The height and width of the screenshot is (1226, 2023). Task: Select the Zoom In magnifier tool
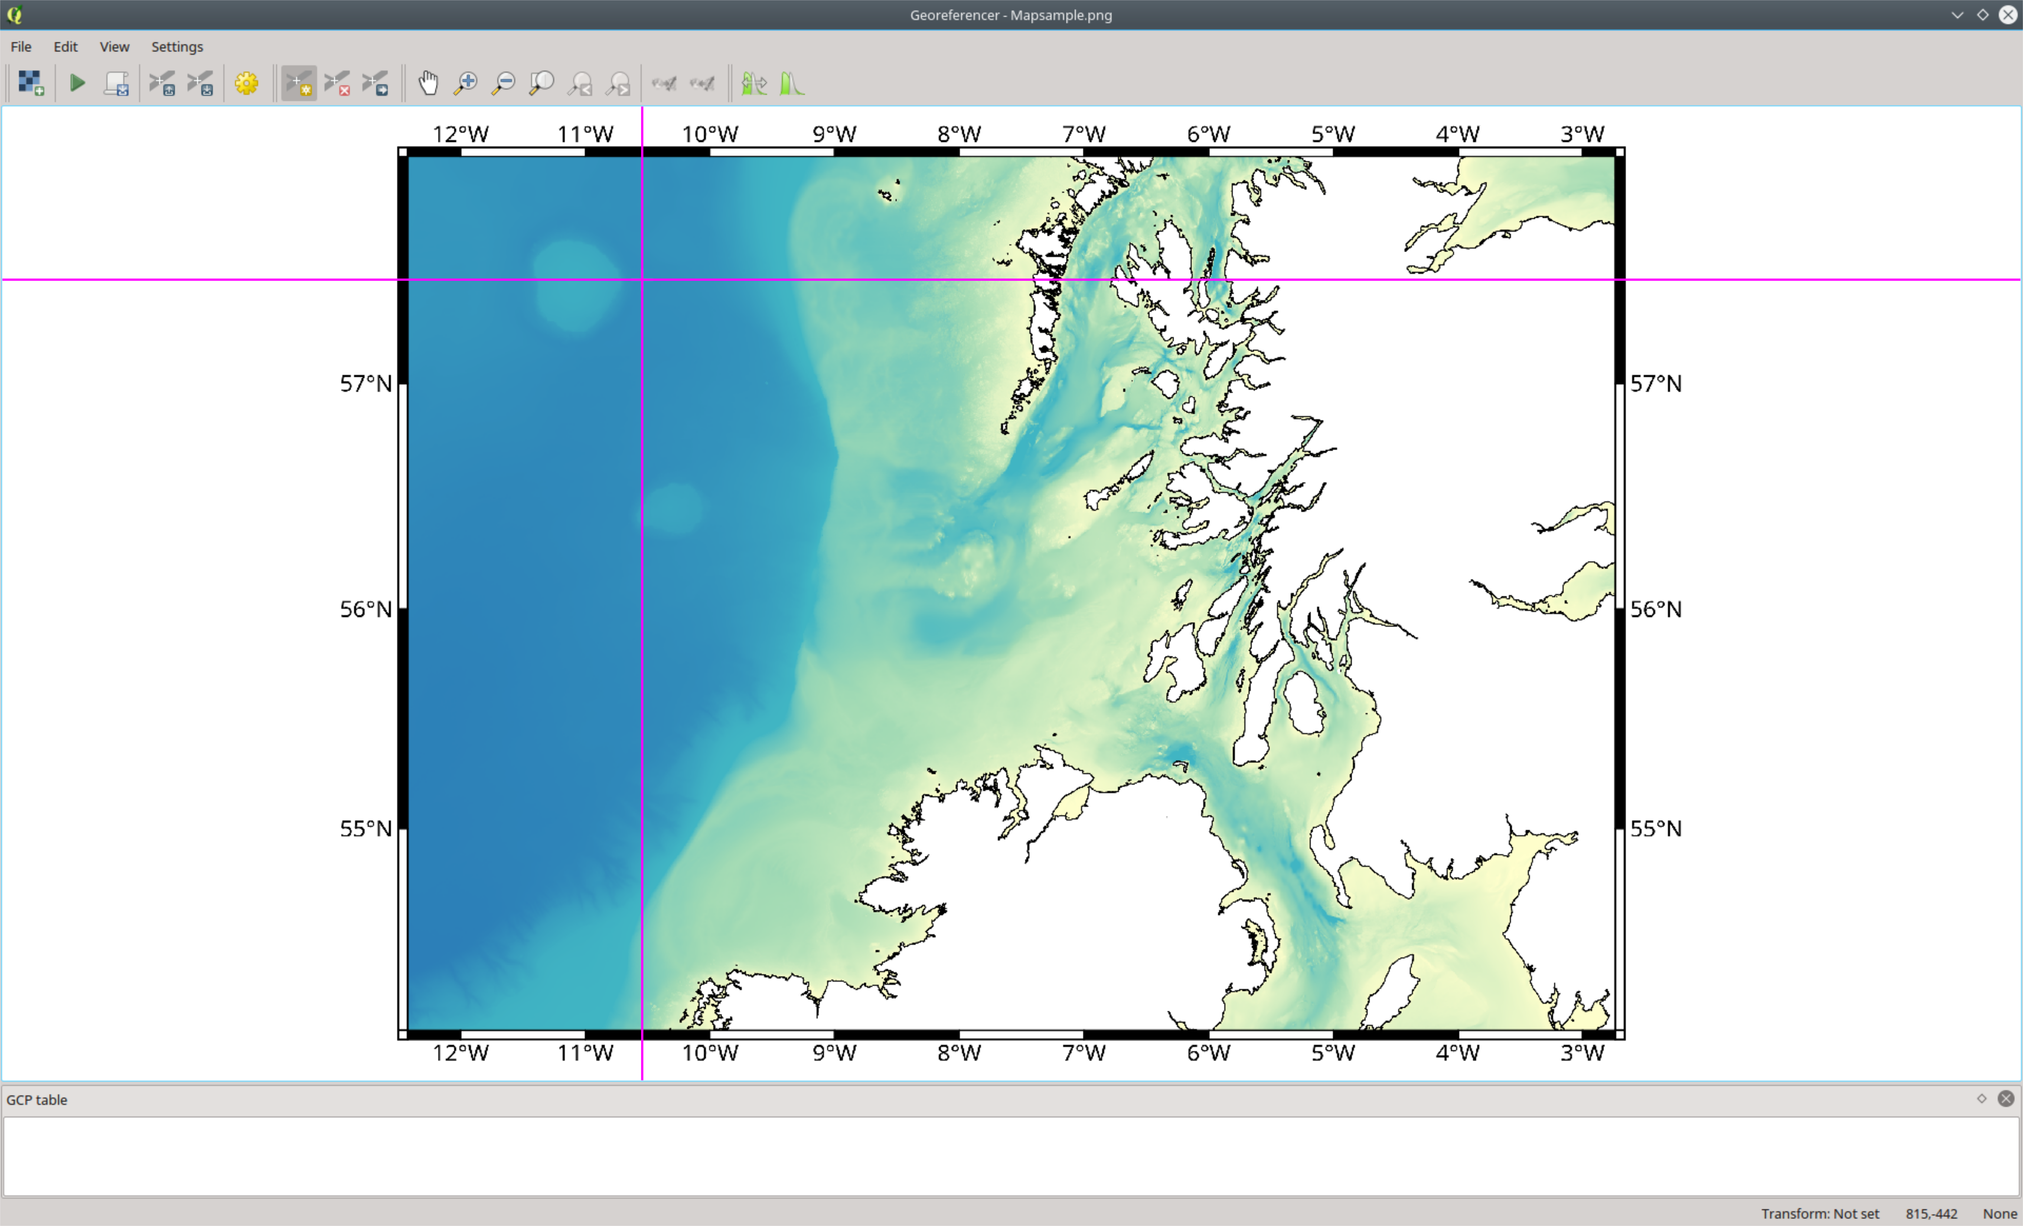click(x=466, y=83)
